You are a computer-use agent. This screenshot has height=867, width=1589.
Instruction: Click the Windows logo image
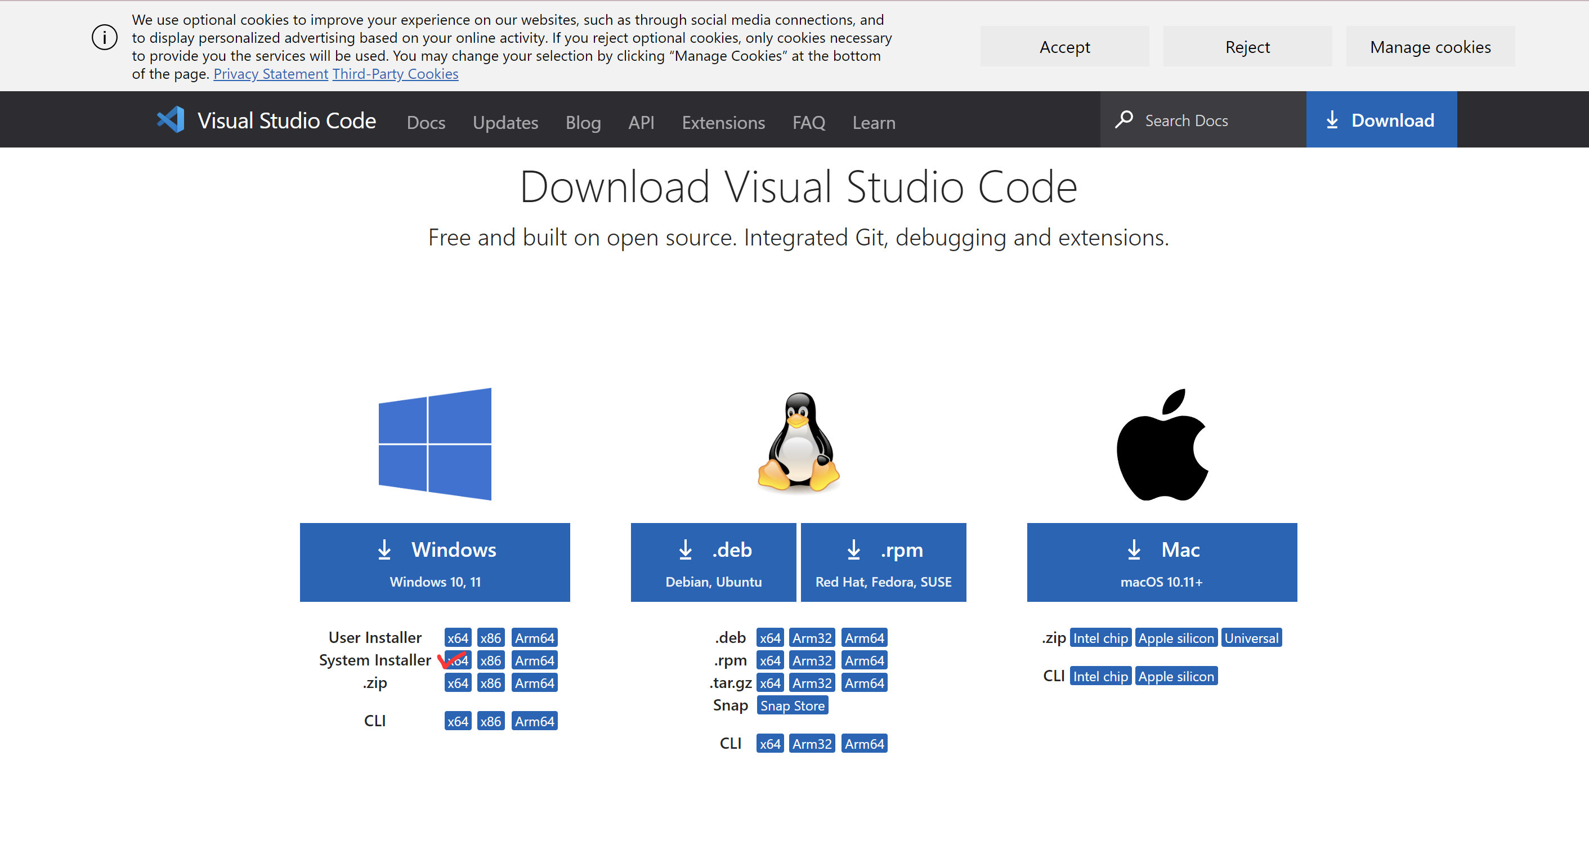(435, 444)
